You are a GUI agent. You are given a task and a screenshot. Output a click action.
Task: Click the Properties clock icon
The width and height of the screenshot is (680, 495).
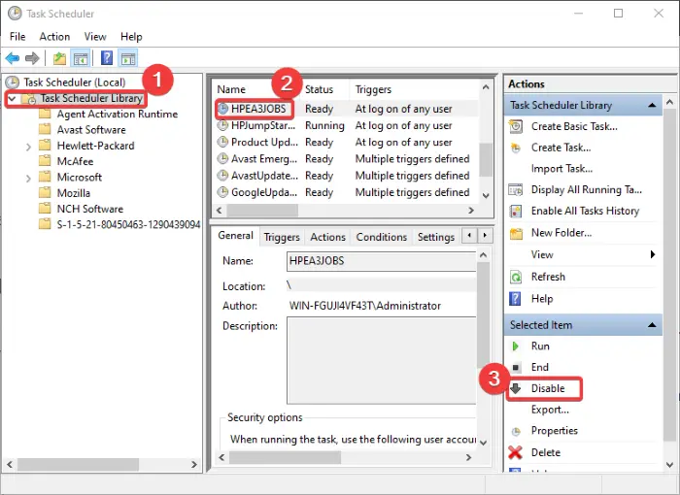(516, 431)
